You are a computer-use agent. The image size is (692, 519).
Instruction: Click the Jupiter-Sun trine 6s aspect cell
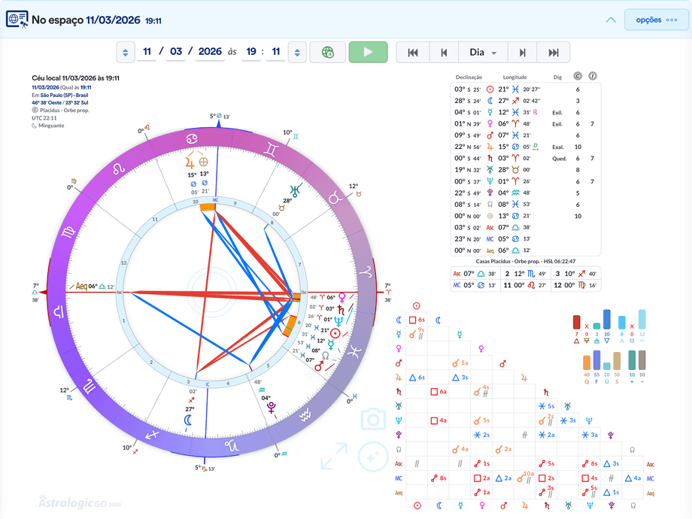click(417, 378)
